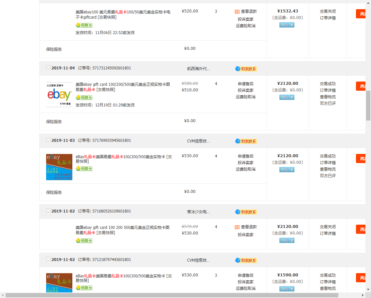Image resolution: width=371 pixels, height=298 pixels.
Task: Click 保障卡 badge on the 寒冰少女电 item
Action: click(x=84, y=241)
